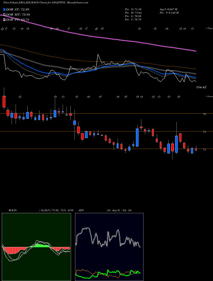The image size is (213, 281).
Task: Click the tall blue candlestick between 71 and 75 lines
Action: (137, 138)
